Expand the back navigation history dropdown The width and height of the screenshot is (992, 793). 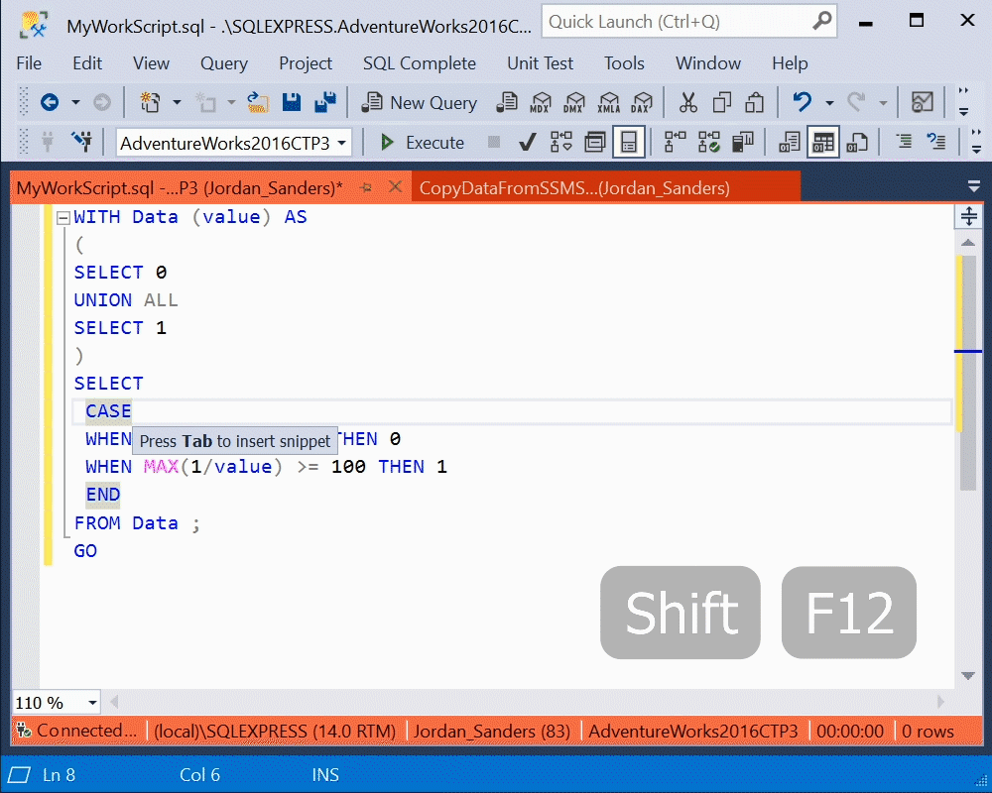[75, 102]
